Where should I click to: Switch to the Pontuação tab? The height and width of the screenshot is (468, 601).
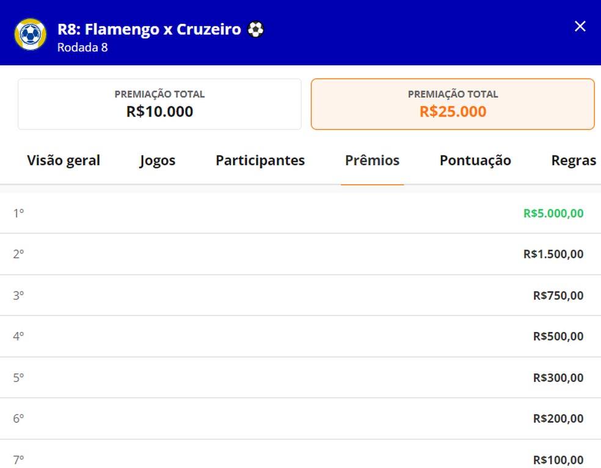tap(475, 160)
